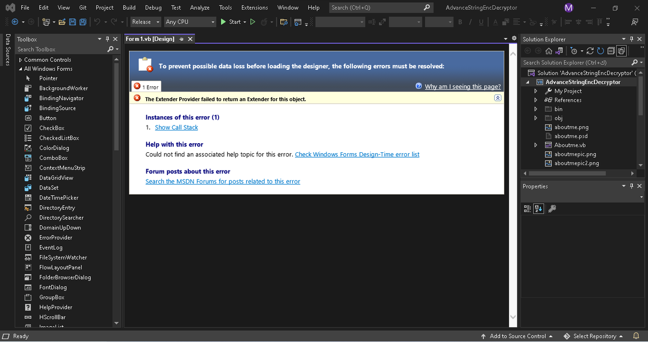Image resolution: width=648 pixels, height=342 pixels.
Task: Collapse the Extender Provider error details
Action: point(498,98)
